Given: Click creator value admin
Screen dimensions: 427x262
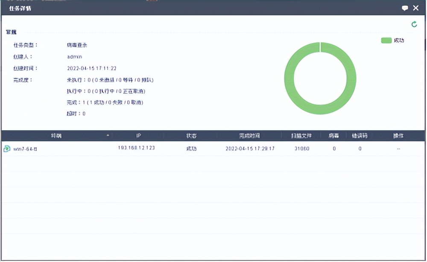Looking at the screenshot, I should pyautogui.click(x=74, y=57).
